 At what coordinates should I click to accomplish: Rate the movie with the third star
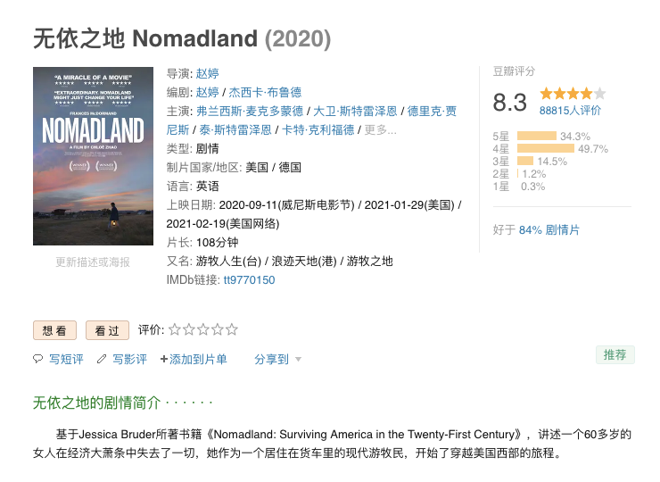(203, 329)
